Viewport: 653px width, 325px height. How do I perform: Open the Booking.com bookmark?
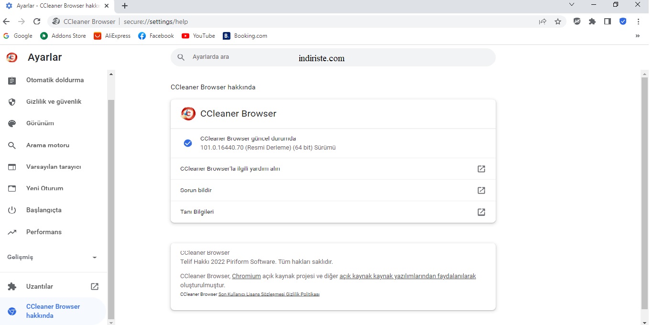(245, 36)
